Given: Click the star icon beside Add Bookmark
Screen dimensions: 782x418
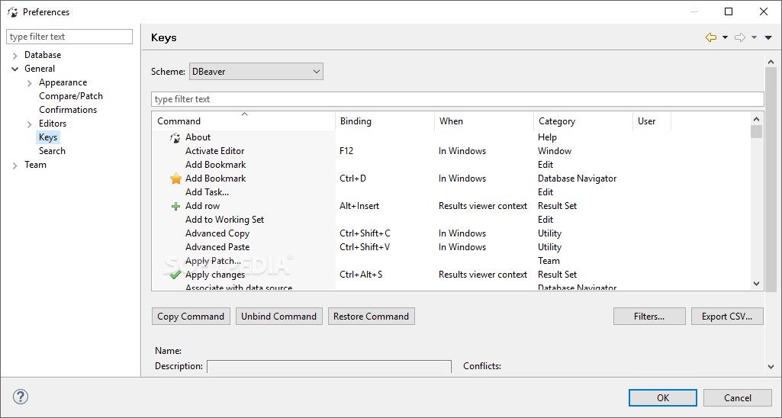Looking at the screenshot, I should pyautogui.click(x=175, y=178).
